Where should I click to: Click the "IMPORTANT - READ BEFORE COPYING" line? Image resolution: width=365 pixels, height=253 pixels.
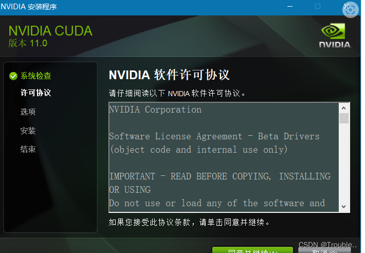(x=220, y=176)
